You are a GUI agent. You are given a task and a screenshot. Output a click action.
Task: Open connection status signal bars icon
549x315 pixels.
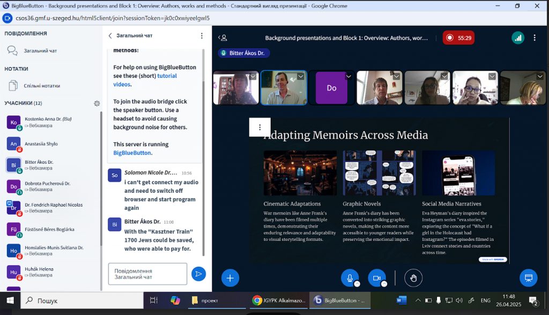point(517,38)
